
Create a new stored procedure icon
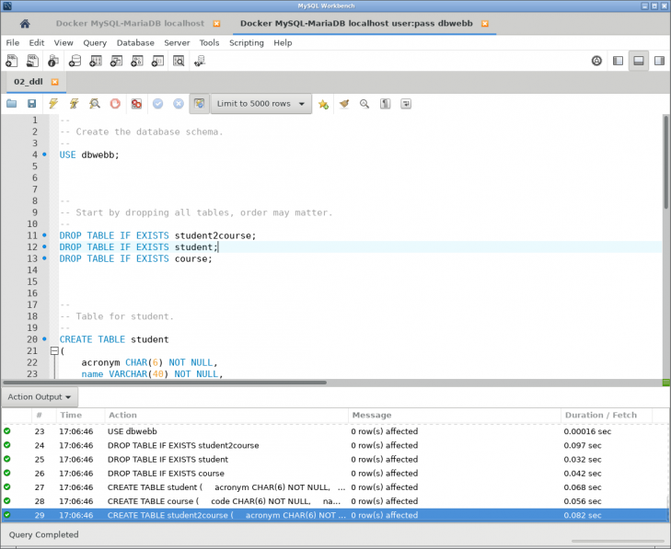point(137,61)
